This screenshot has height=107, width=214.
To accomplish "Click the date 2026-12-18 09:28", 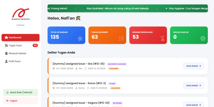I will [96, 69].
